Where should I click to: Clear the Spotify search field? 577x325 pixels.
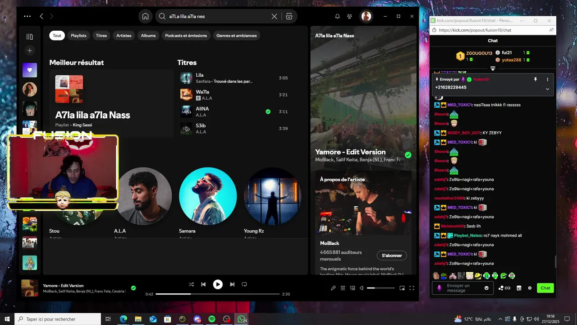point(274,16)
